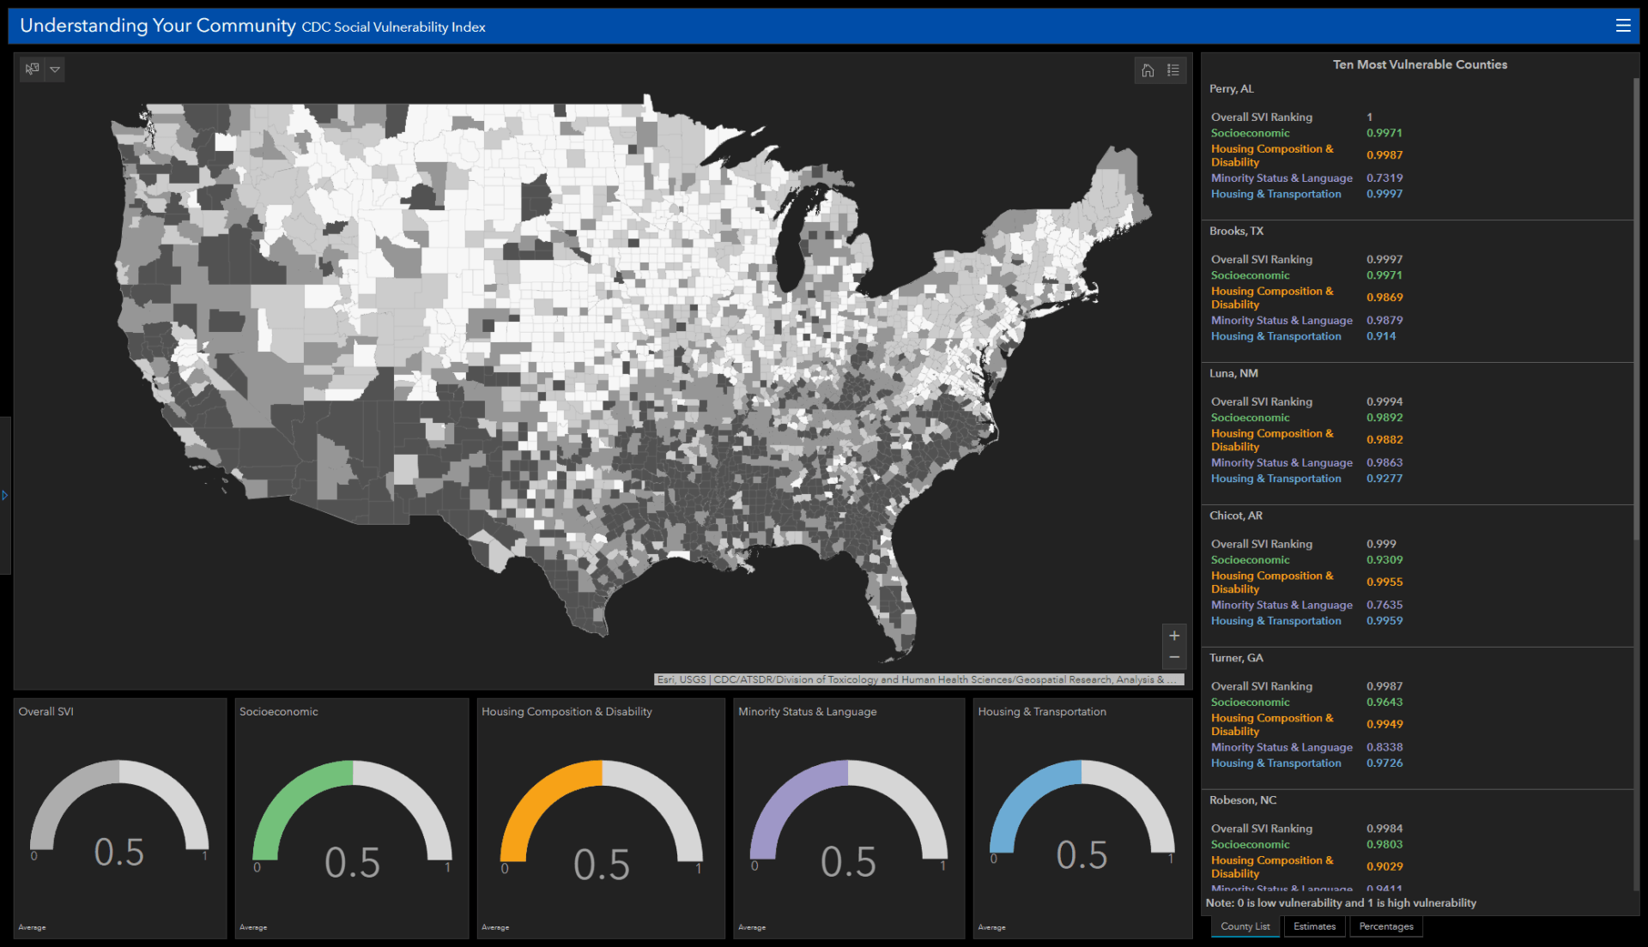
Task: Open the selection tool dropdown arrow
Action: (55, 69)
